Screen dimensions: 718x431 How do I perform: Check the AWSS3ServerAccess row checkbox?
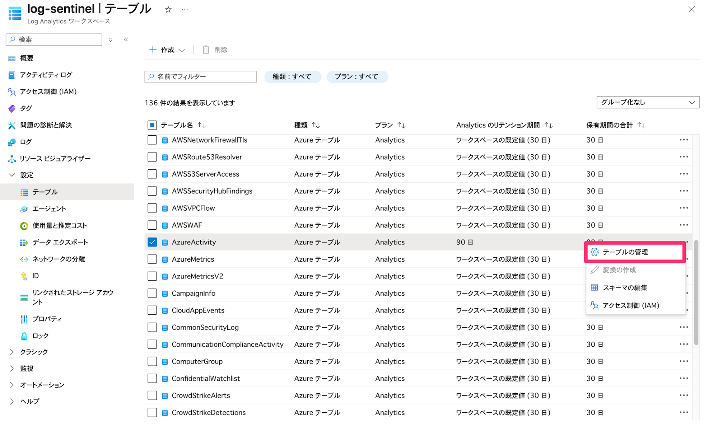pyautogui.click(x=152, y=174)
